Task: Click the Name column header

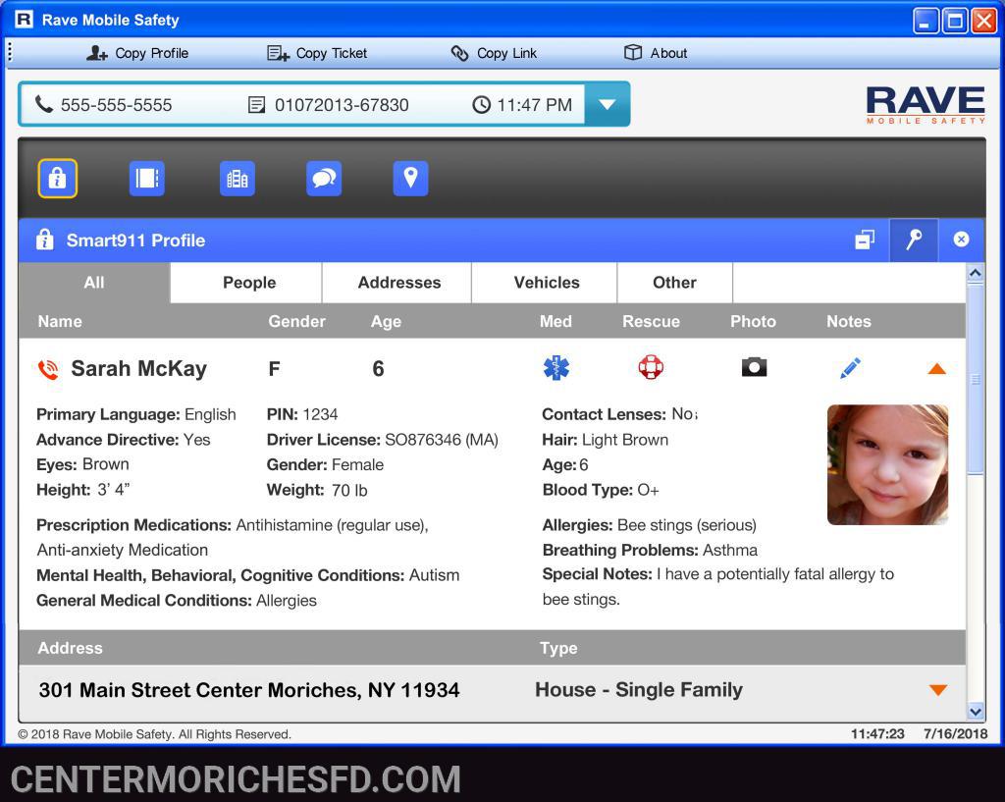Action: pyautogui.click(x=60, y=321)
